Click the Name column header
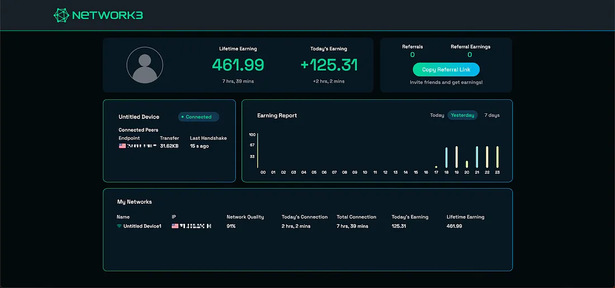The height and width of the screenshot is (288, 615). (123, 217)
